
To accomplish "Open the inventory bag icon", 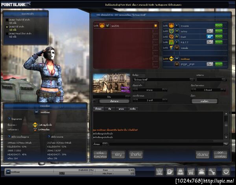I will pos(181,172).
